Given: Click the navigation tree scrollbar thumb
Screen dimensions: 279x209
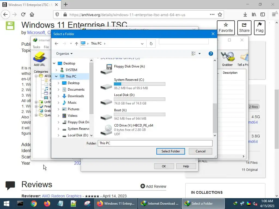Looking at the screenshot, I should [91, 88].
